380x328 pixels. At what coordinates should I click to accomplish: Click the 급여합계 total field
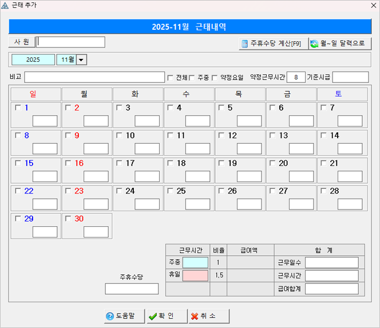332,289
